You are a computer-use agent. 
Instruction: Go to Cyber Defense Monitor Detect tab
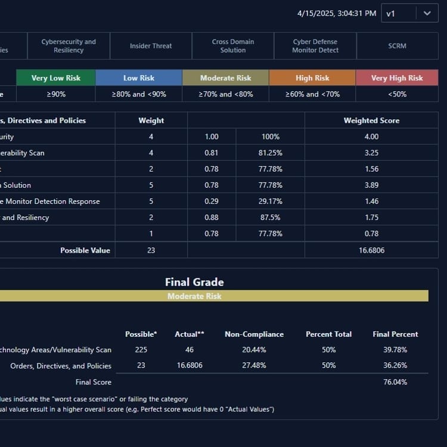pyautogui.click(x=315, y=46)
